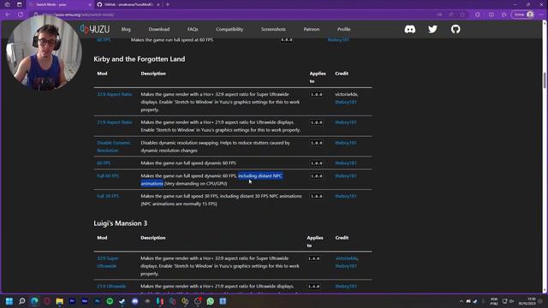Image resolution: width=548 pixels, height=308 pixels.
Task: Open the tab actions menu icon
Action: [19, 4]
